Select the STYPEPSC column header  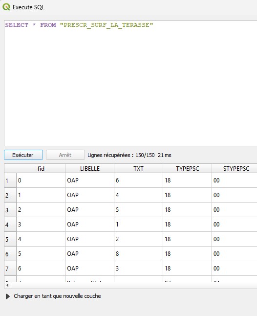click(235, 168)
